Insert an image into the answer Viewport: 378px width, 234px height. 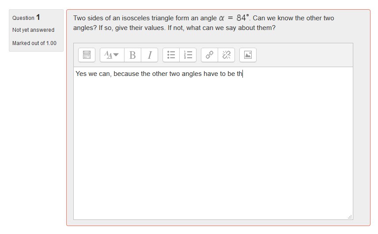[248, 55]
